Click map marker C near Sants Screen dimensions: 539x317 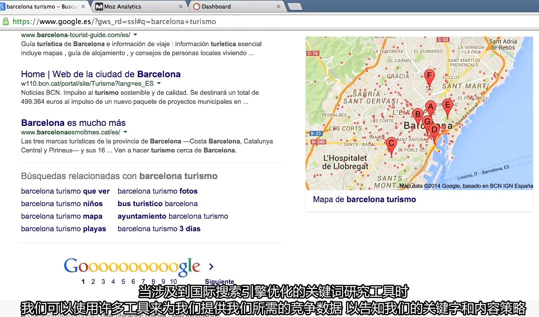point(391,146)
